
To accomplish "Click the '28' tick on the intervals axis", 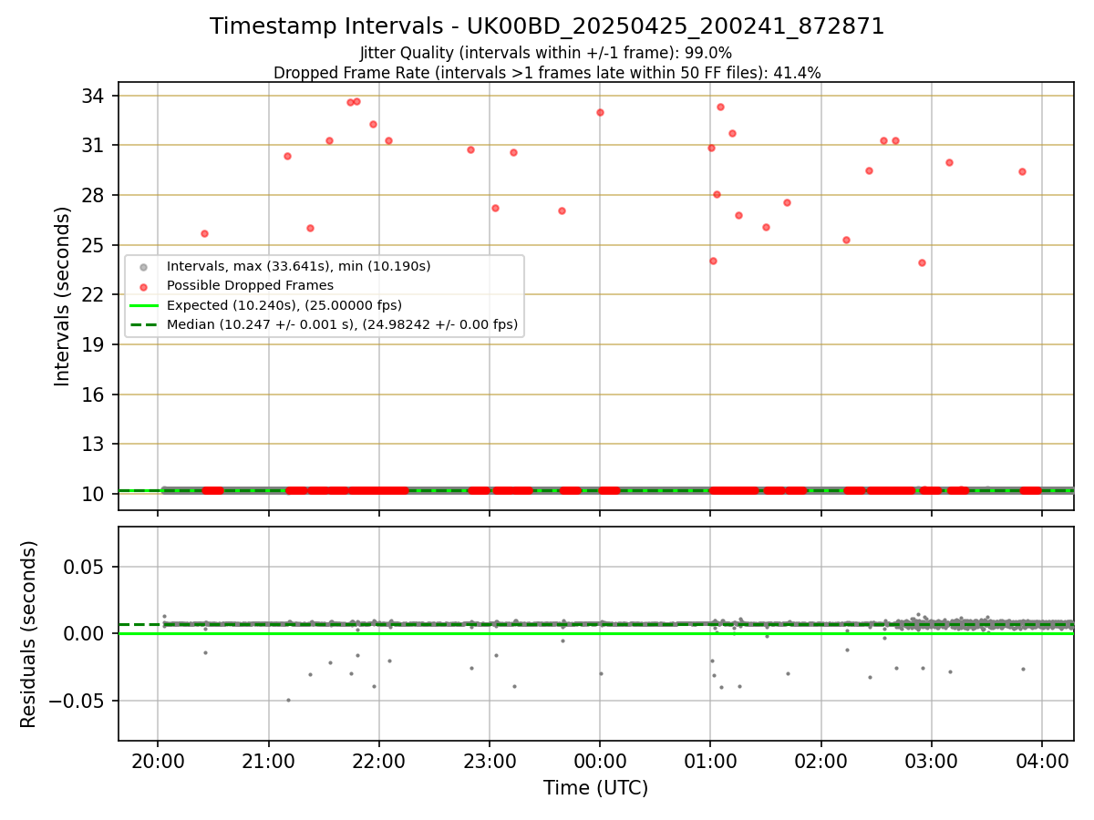I will pos(94,195).
